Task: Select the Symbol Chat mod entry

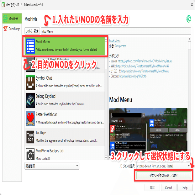Action: [x=65, y=82]
